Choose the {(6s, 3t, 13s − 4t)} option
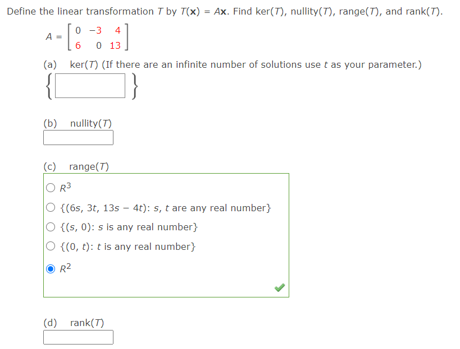The image size is (460, 349). pos(50,207)
